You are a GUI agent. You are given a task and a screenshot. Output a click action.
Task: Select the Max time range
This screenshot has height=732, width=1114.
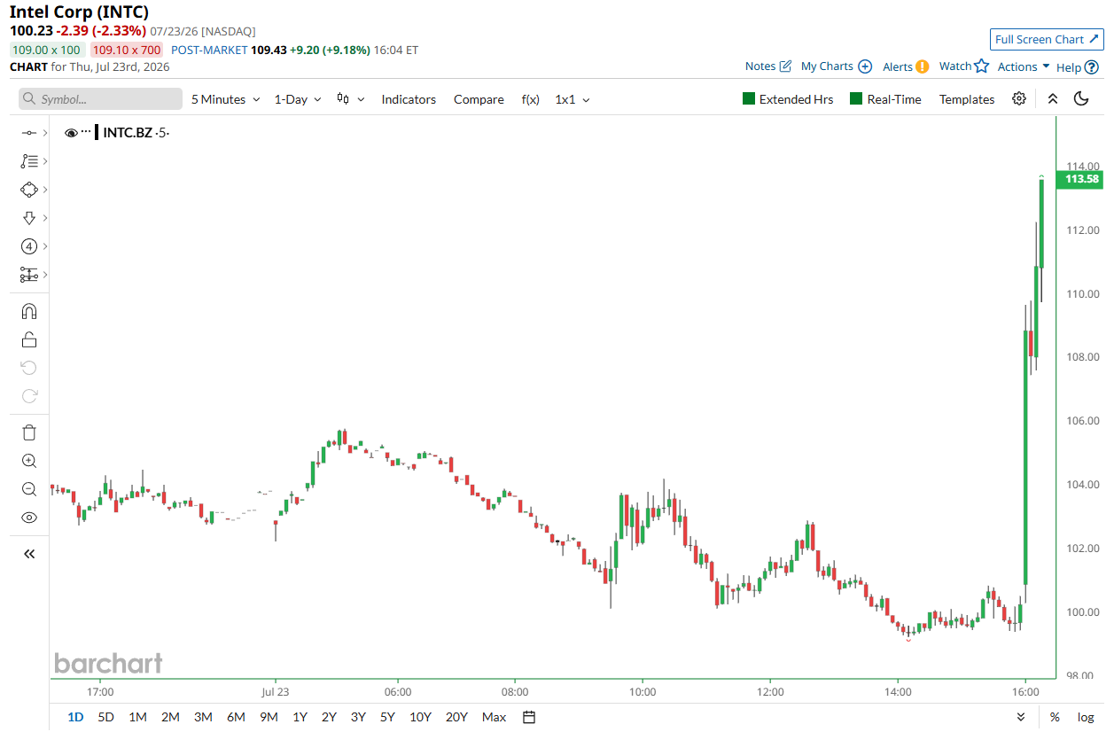click(494, 717)
